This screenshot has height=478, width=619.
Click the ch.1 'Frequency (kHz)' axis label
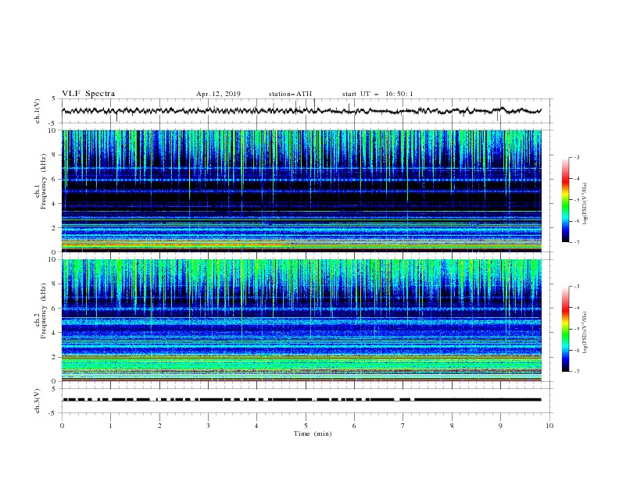click(x=43, y=182)
